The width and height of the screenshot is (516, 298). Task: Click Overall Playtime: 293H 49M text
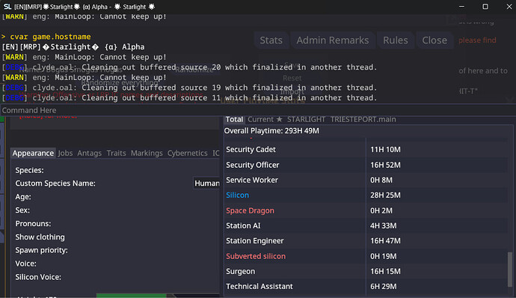point(271,131)
